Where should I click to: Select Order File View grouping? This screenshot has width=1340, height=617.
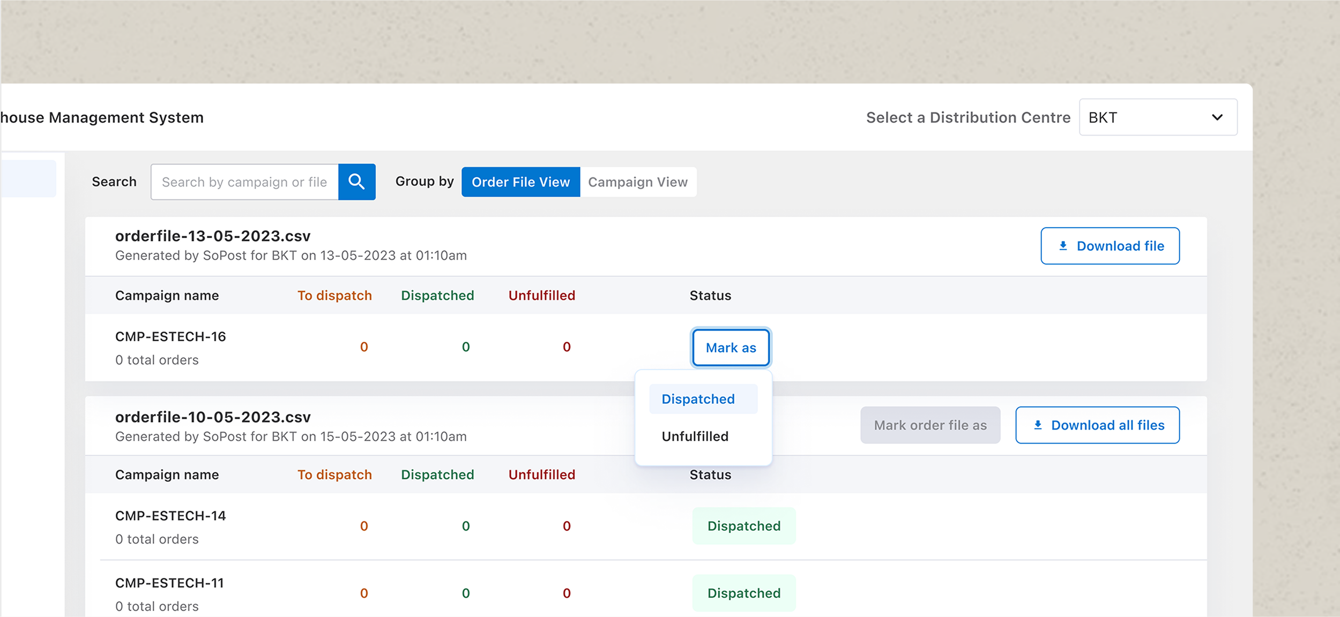click(520, 182)
